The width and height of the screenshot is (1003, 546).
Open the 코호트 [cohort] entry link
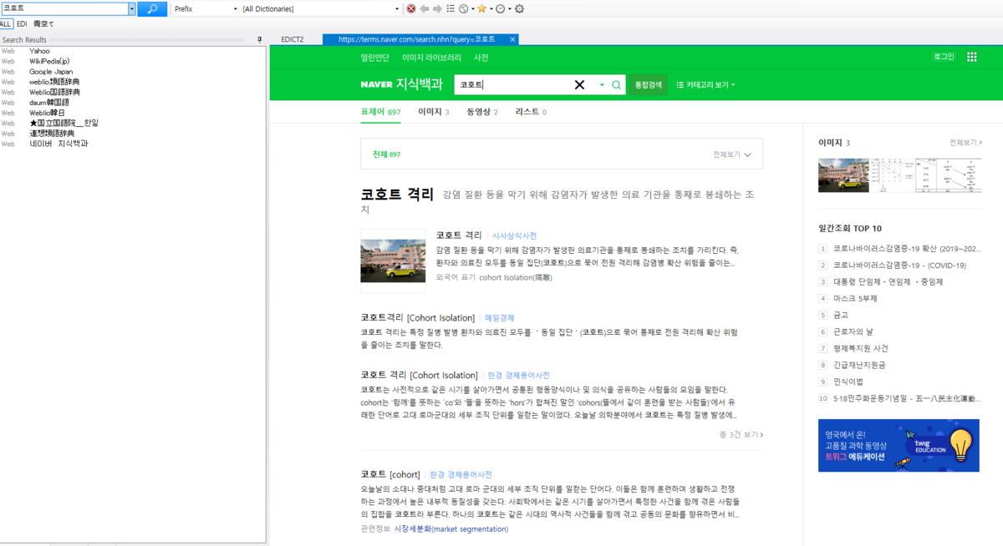coord(389,474)
